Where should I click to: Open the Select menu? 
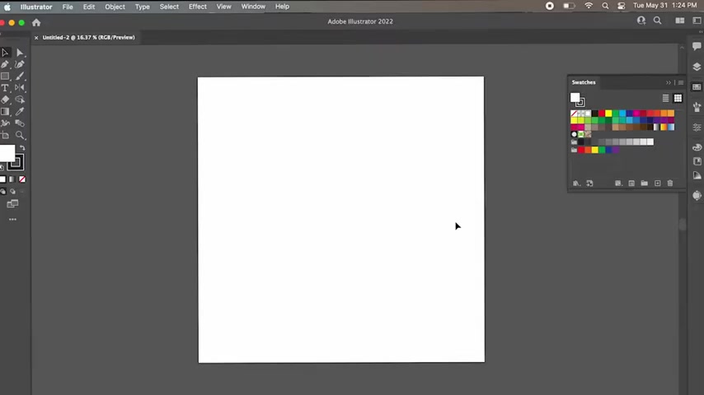(x=169, y=7)
